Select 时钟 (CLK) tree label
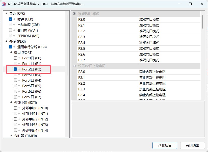This screenshot has width=208, height=152. pos(25,19)
